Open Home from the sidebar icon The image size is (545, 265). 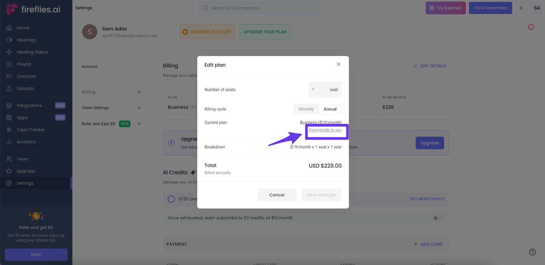point(9,28)
